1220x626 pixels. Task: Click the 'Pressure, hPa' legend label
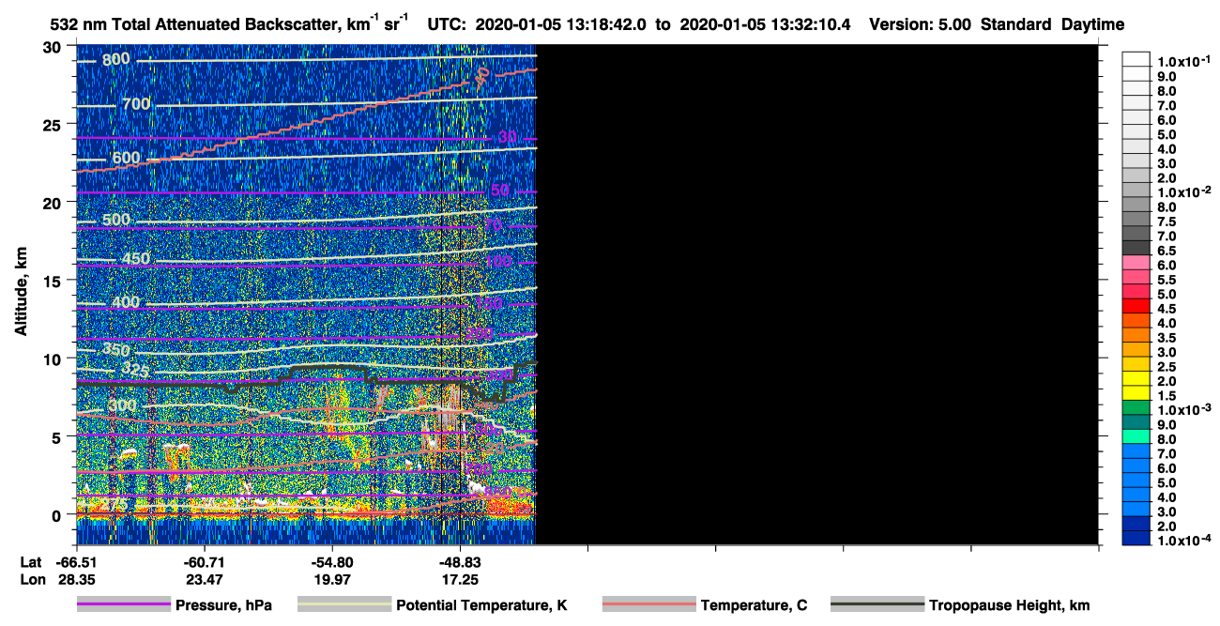(x=223, y=605)
